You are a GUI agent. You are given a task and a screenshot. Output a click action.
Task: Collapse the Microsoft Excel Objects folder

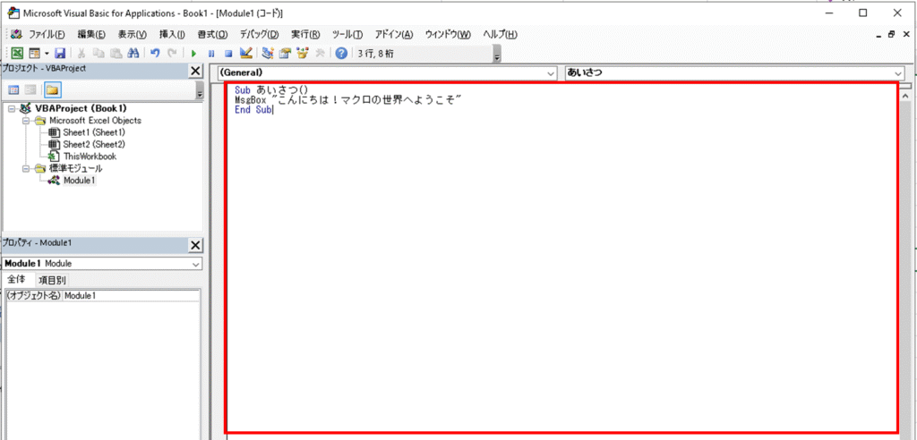tap(26, 121)
